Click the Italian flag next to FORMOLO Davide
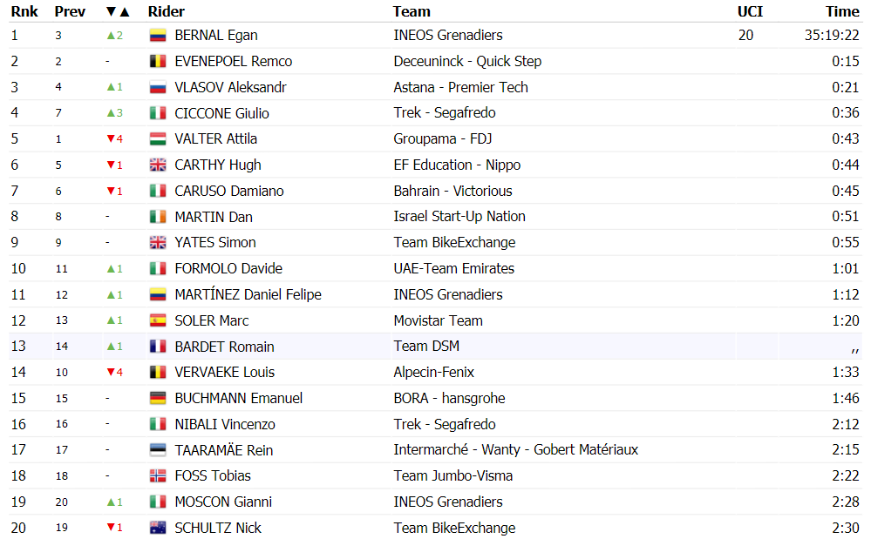The image size is (871, 539). point(158,268)
